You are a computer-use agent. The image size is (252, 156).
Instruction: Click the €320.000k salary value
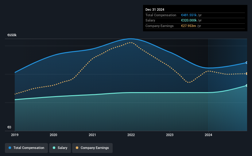[189, 21]
